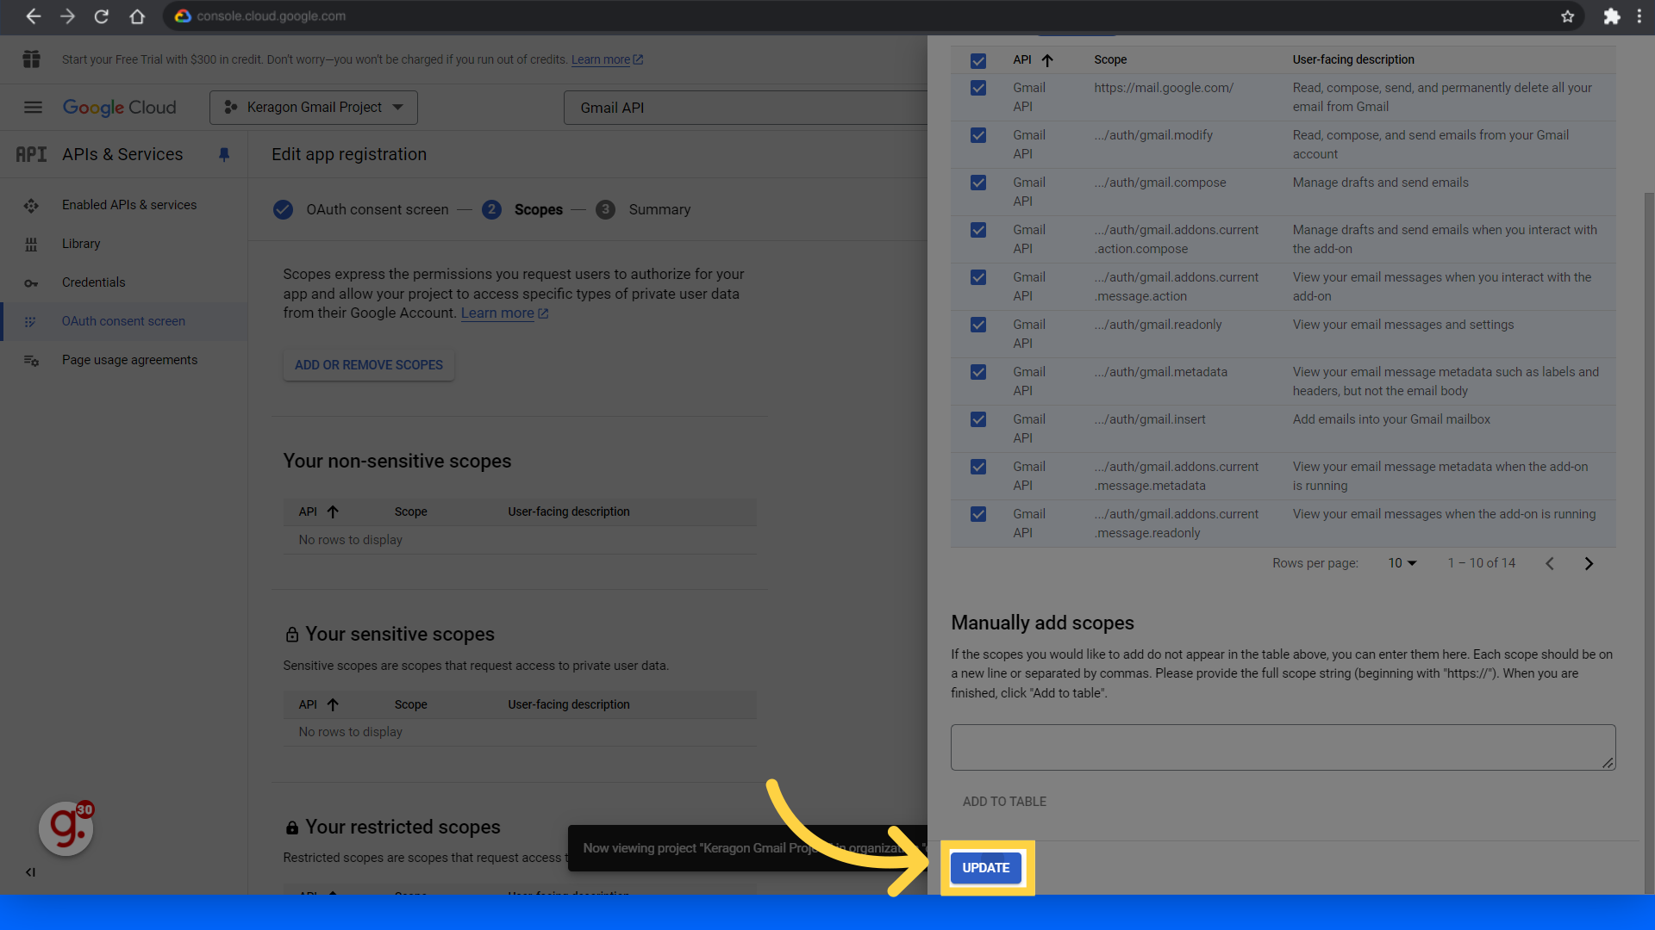Click the OAuth consent screen icon
The height and width of the screenshot is (930, 1655).
31,322
